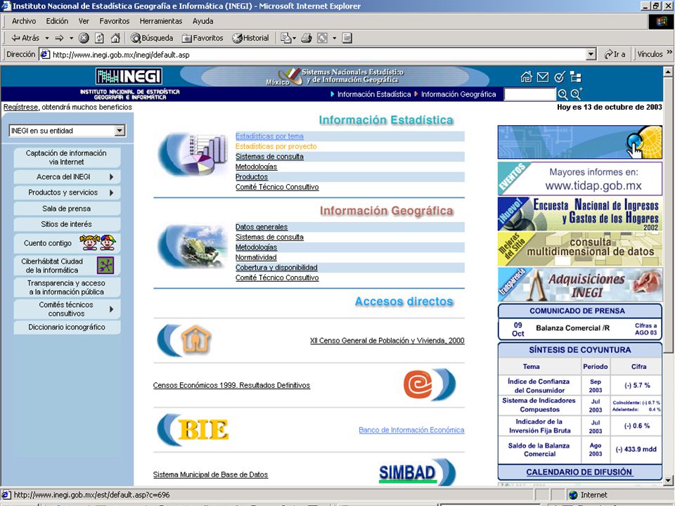Click the INEGI site home icon
The height and width of the screenshot is (506, 675).
pyautogui.click(x=526, y=77)
